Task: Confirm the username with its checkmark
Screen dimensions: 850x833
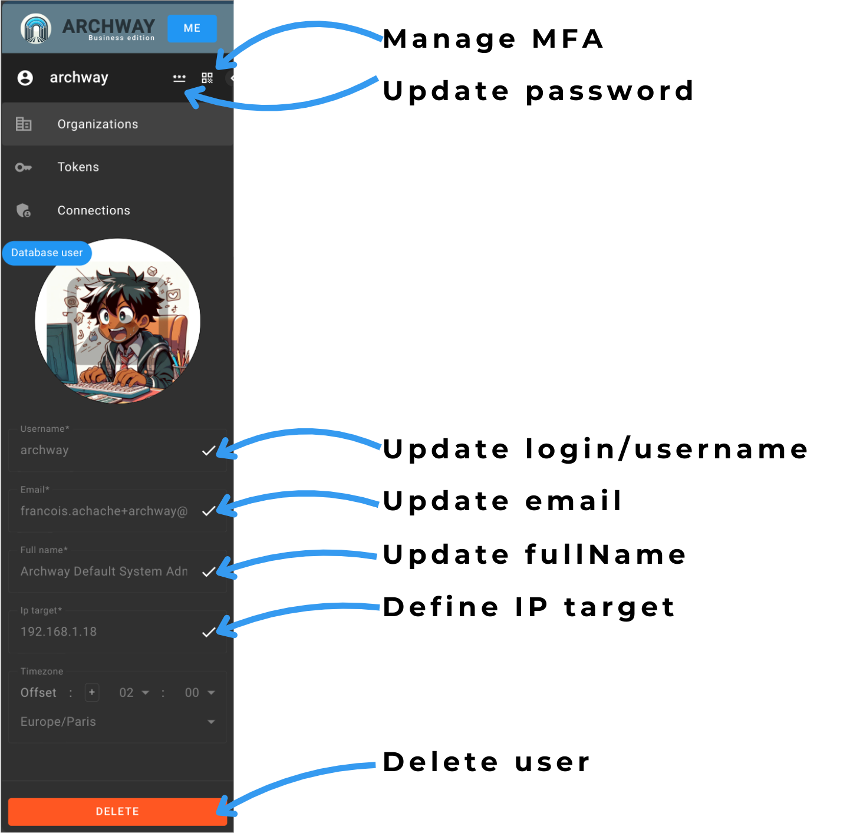Action: click(x=209, y=451)
